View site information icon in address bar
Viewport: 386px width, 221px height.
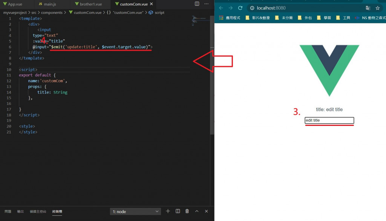252,8
